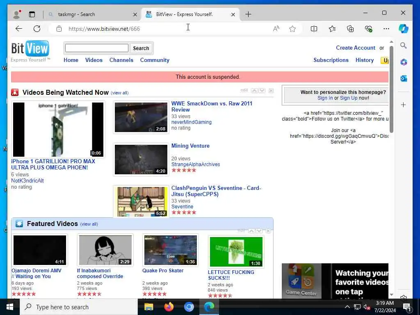Move Featured Videos module up
This screenshot has height=315, width=420.
coord(251,231)
